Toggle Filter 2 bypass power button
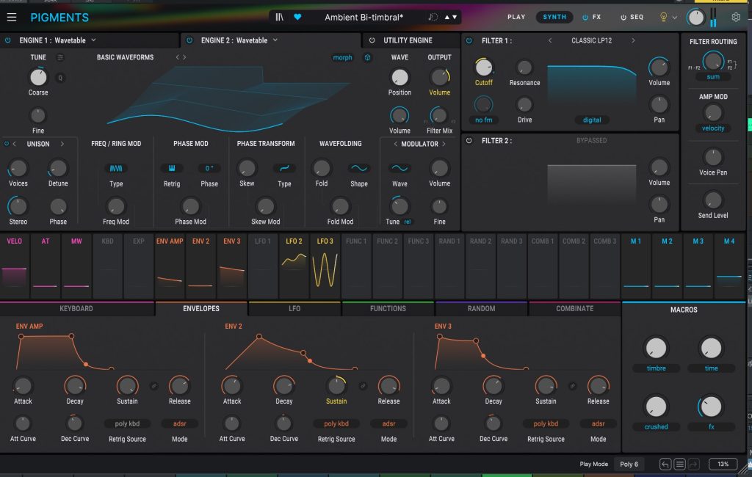Screen dimensions: 752x477 click(469, 140)
